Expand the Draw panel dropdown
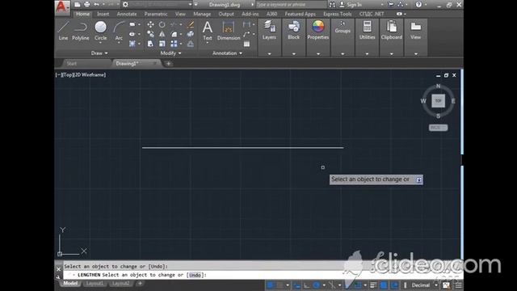This screenshot has height=291, width=517. [x=99, y=53]
